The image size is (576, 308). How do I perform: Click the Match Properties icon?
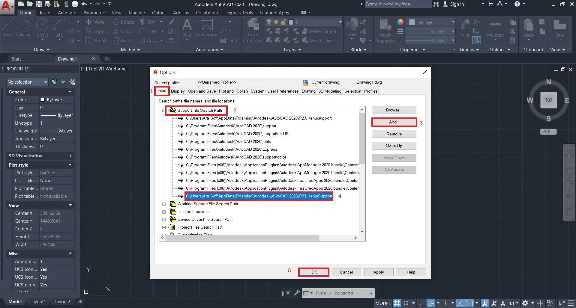tap(385, 30)
